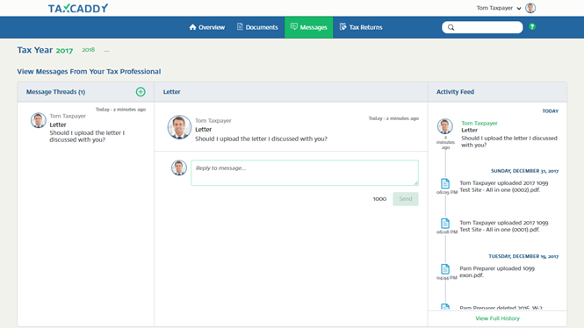
Task: Open the Documents tab
Action: point(257,27)
